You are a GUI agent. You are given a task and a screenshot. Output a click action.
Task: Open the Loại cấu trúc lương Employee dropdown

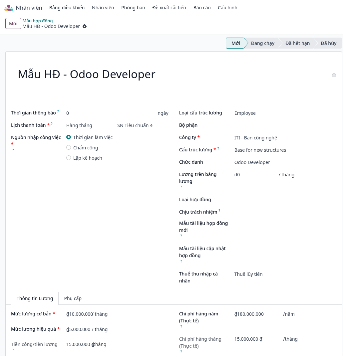[285, 113]
